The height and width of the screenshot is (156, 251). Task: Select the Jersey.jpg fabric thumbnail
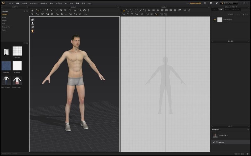17,66
